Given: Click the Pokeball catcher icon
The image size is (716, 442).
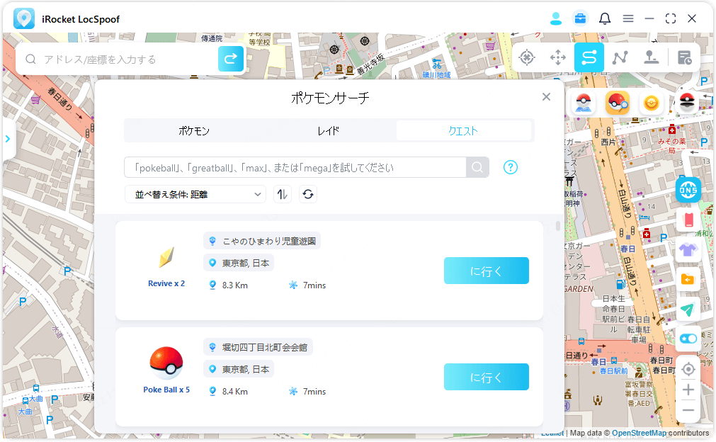Looking at the screenshot, I should (687, 103).
